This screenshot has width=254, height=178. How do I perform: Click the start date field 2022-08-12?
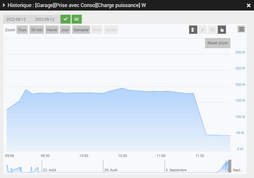click(16, 19)
